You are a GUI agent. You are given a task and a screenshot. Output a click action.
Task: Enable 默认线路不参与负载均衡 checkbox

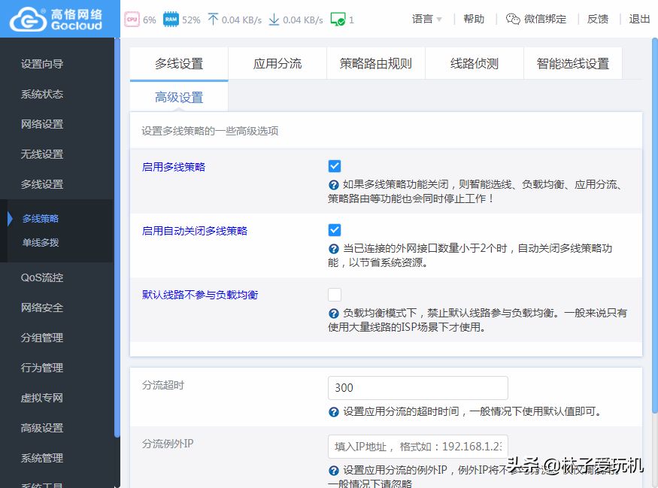click(x=335, y=294)
